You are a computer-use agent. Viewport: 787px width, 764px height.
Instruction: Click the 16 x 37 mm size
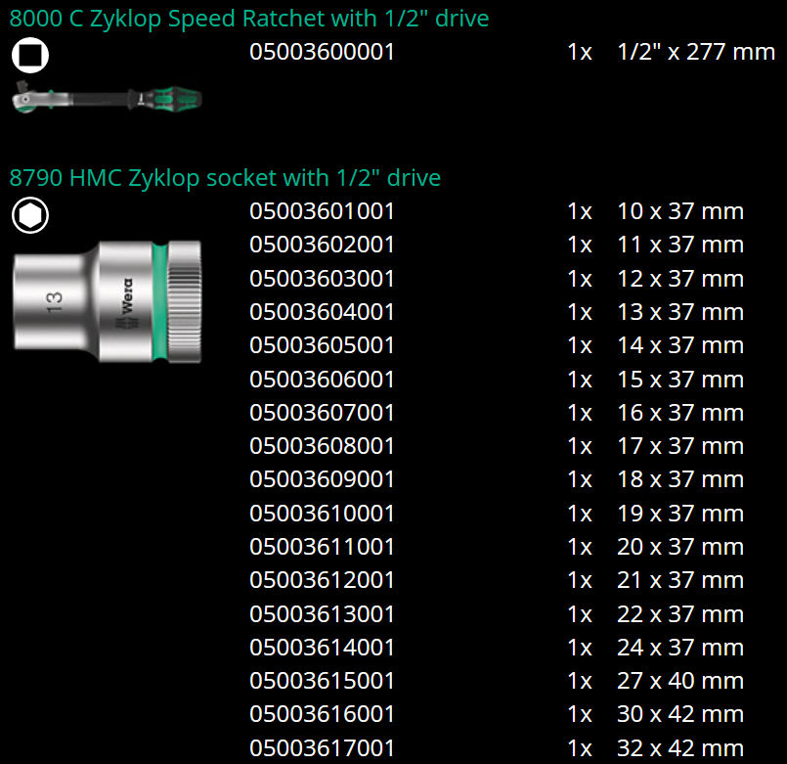click(680, 413)
